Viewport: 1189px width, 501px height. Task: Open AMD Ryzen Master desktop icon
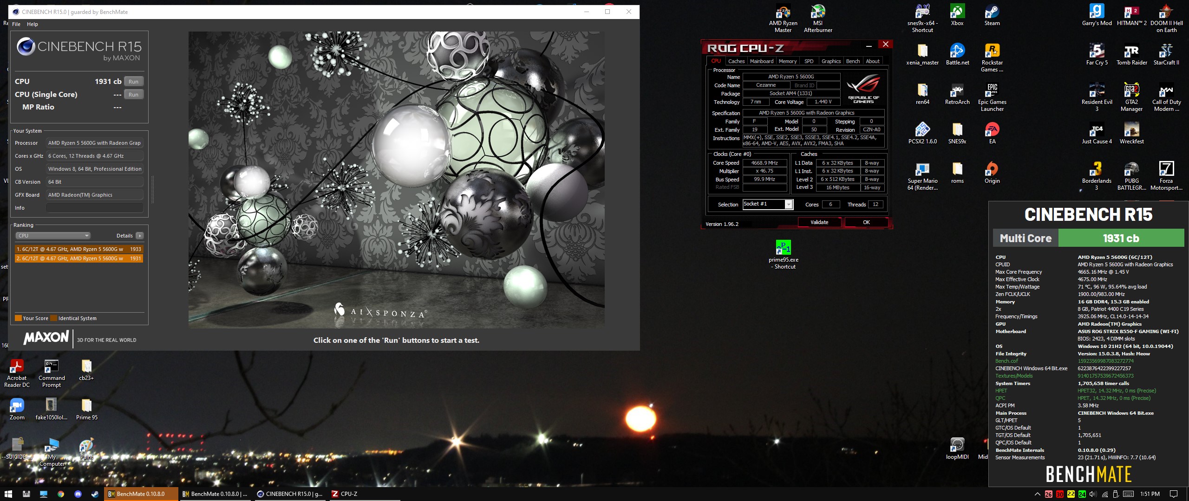(783, 18)
